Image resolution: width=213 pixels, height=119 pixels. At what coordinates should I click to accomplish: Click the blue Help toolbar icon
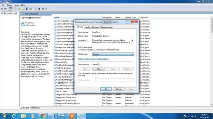[27, 9]
